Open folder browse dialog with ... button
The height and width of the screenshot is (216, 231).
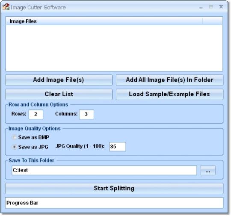tap(208, 171)
